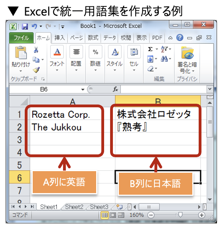Image resolution: width=223 pixels, height=229 pixels.
Task: Open Excel Help question mark
Action: (x=180, y=38)
